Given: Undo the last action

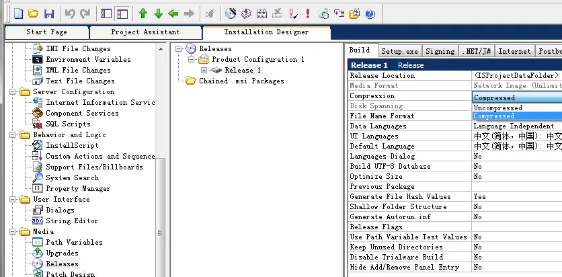Looking at the screenshot, I should (70, 14).
